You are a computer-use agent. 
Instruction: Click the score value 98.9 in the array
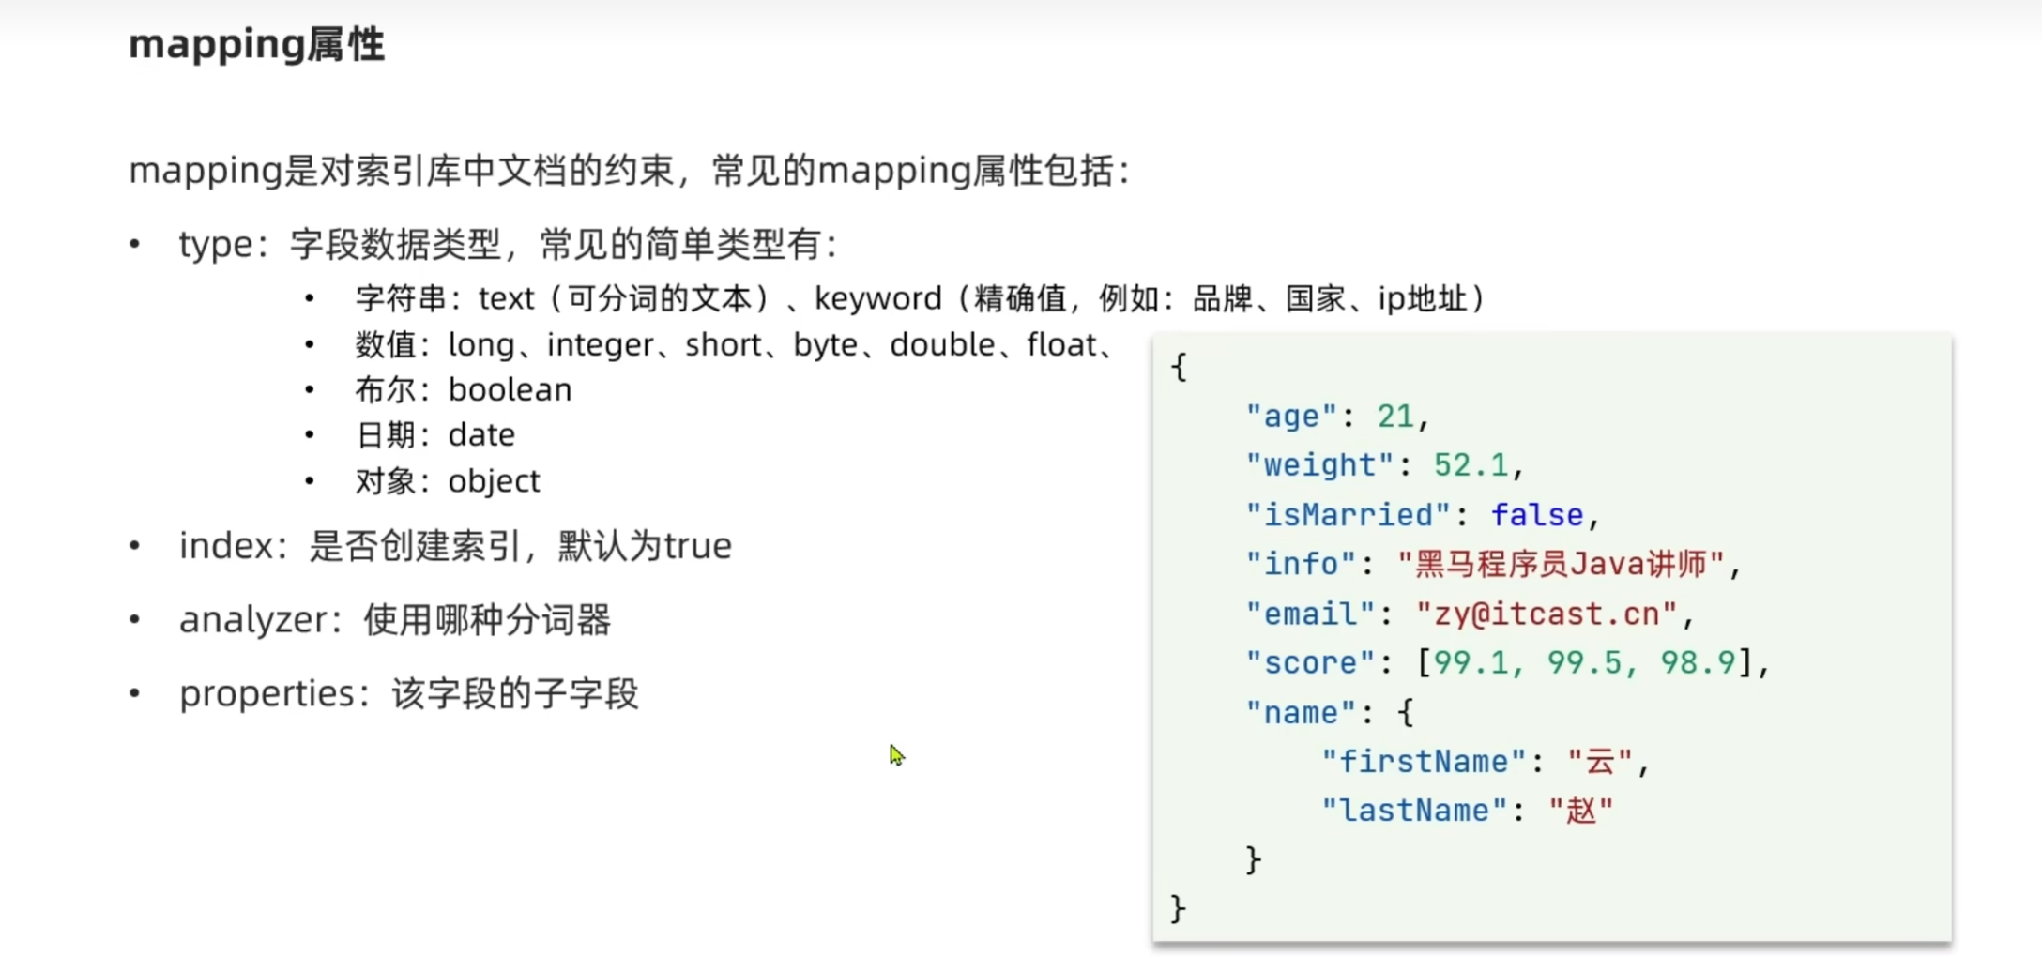tap(1698, 662)
